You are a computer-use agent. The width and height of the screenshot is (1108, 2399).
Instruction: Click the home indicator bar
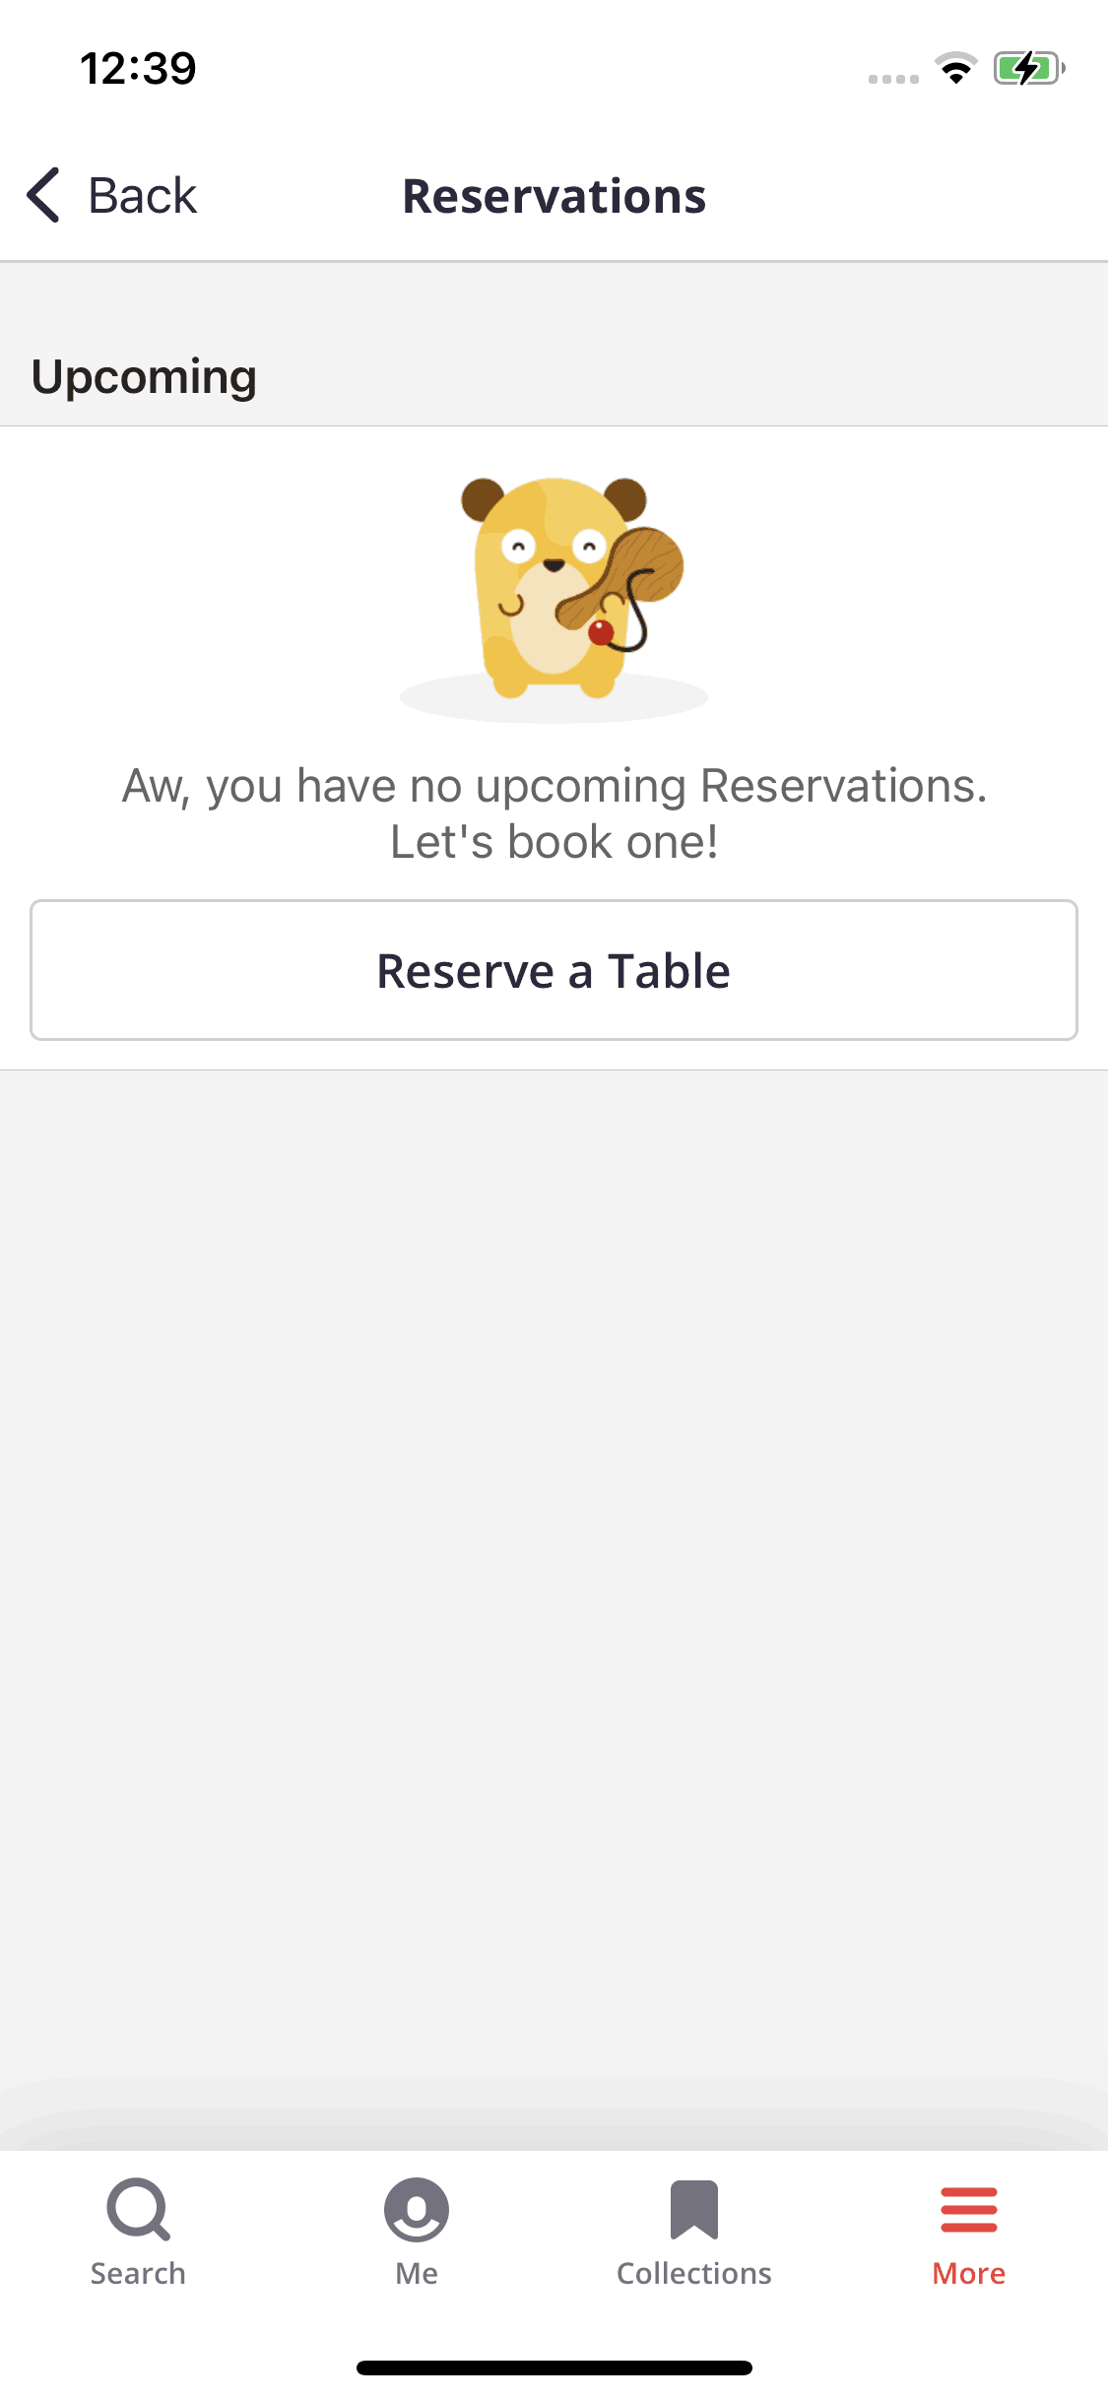[554, 2367]
